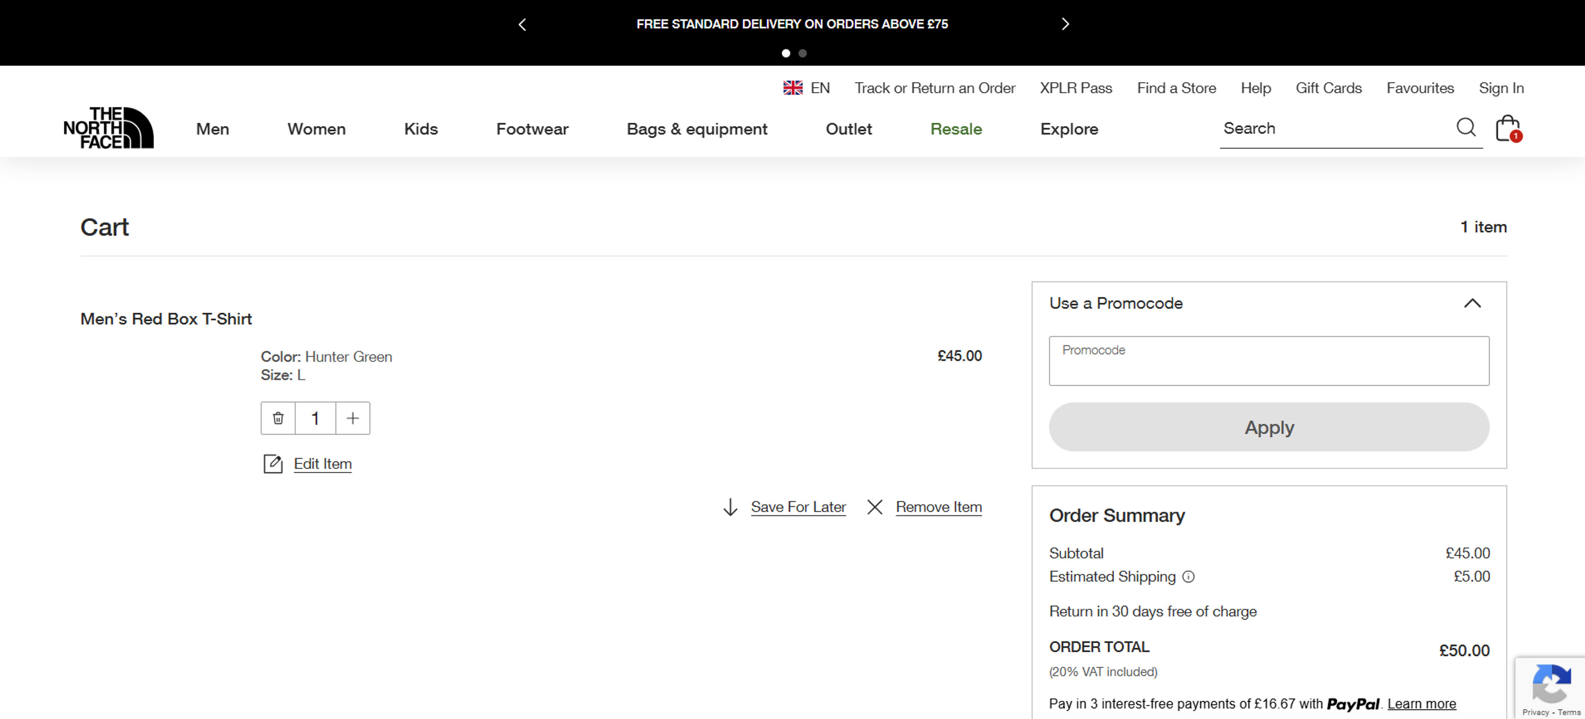Open the Estimated Shipping info icon
Image resolution: width=1585 pixels, height=719 pixels.
coord(1189,577)
